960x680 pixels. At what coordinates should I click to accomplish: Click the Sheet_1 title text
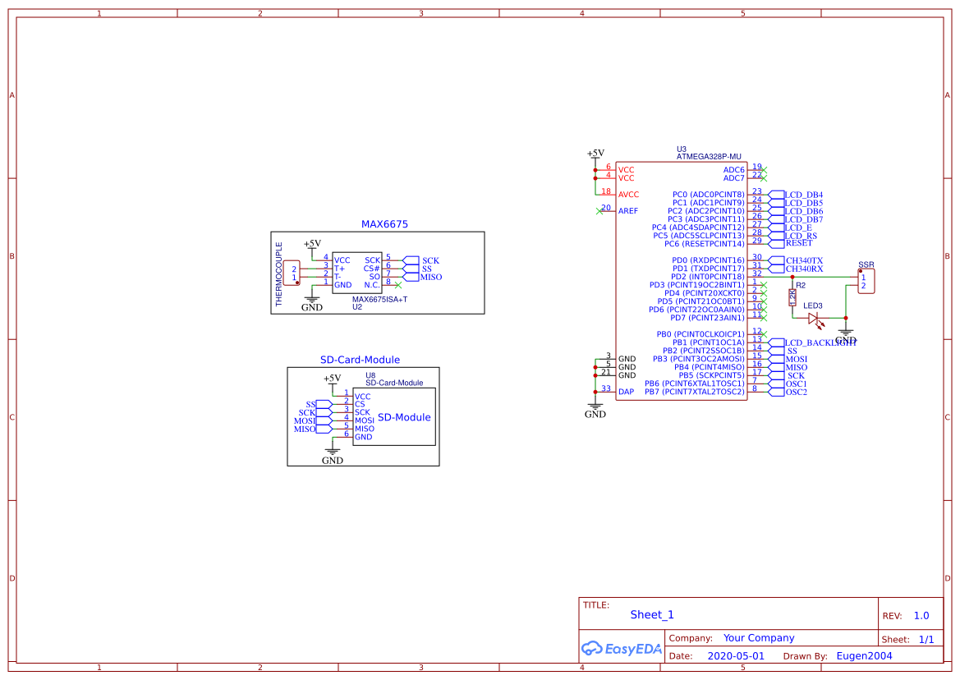pos(651,614)
